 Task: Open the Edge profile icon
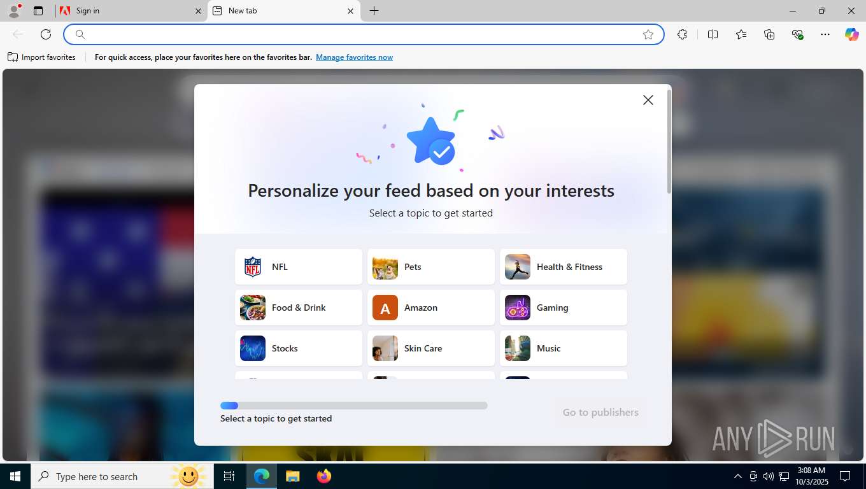point(14,11)
